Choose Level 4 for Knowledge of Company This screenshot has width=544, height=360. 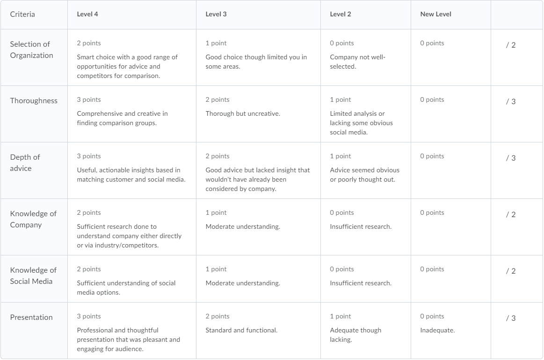131,227
